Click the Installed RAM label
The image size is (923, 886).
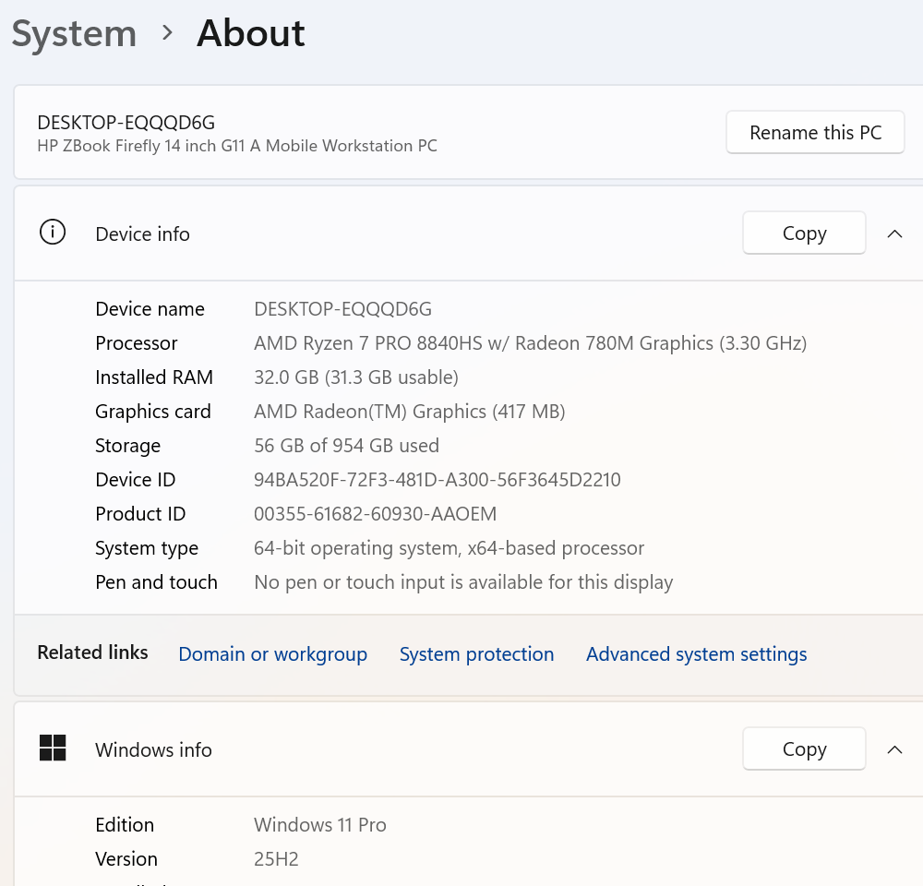(154, 377)
